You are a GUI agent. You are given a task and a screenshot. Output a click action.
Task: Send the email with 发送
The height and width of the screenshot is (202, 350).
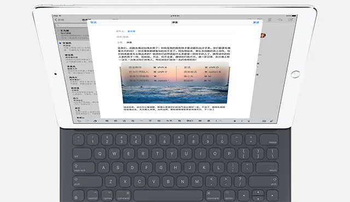coord(256,22)
